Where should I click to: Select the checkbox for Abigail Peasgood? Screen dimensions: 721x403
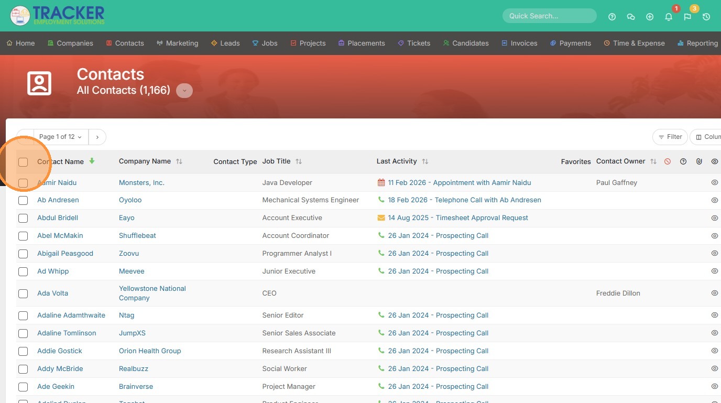(23, 254)
